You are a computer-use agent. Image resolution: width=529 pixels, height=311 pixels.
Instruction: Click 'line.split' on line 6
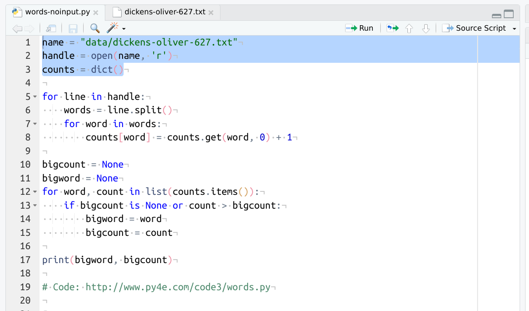pyautogui.click(x=134, y=110)
